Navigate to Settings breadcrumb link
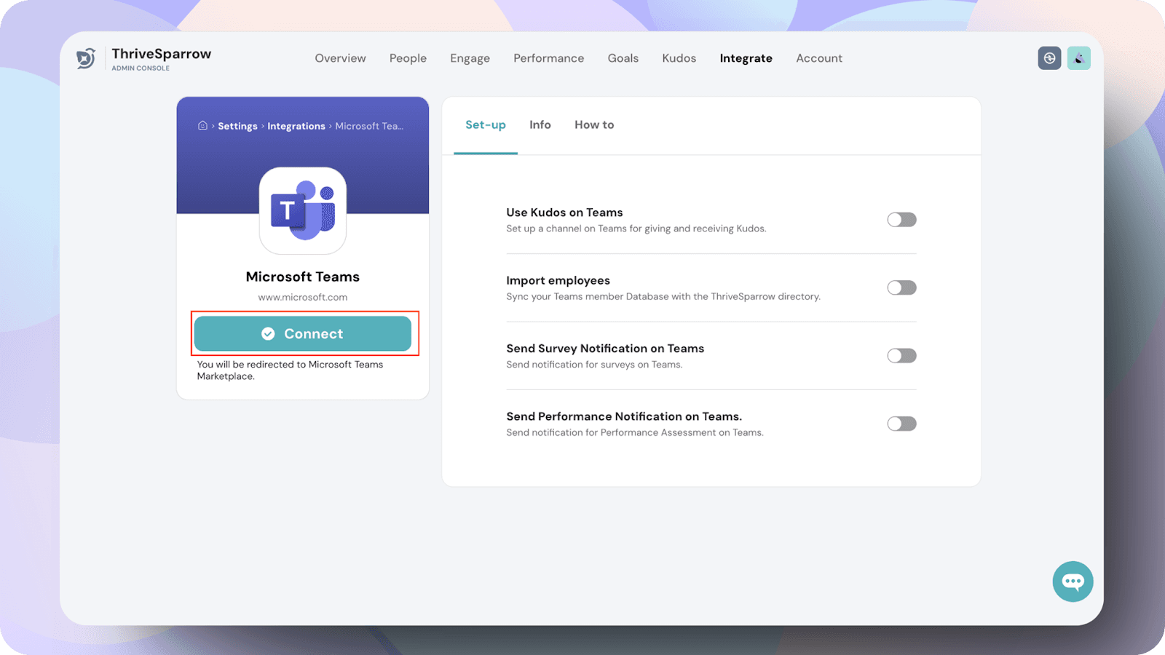The width and height of the screenshot is (1165, 655). [x=237, y=127]
